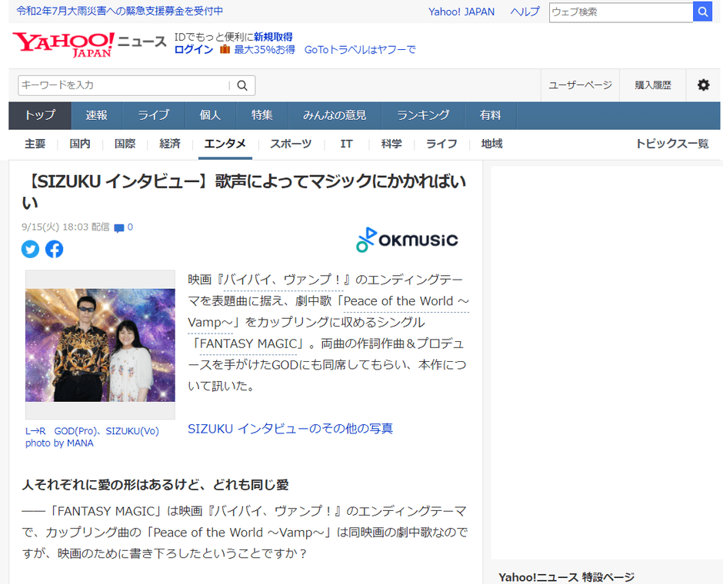Share the article on Twitter
The height and width of the screenshot is (584, 723).
(30, 249)
